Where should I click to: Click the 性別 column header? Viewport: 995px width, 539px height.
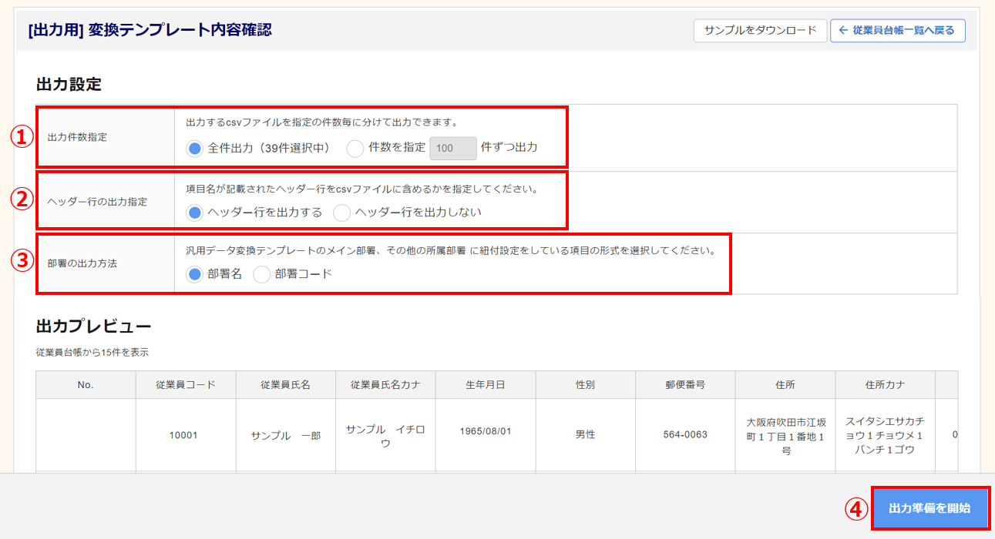coord(586,385)
